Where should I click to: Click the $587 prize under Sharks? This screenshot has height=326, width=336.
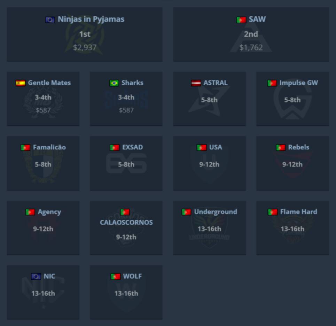click(126, 110)
